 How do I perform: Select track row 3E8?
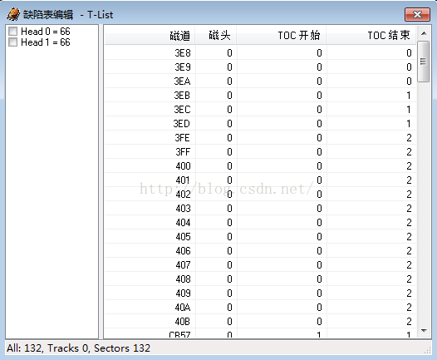click(260, 52)
